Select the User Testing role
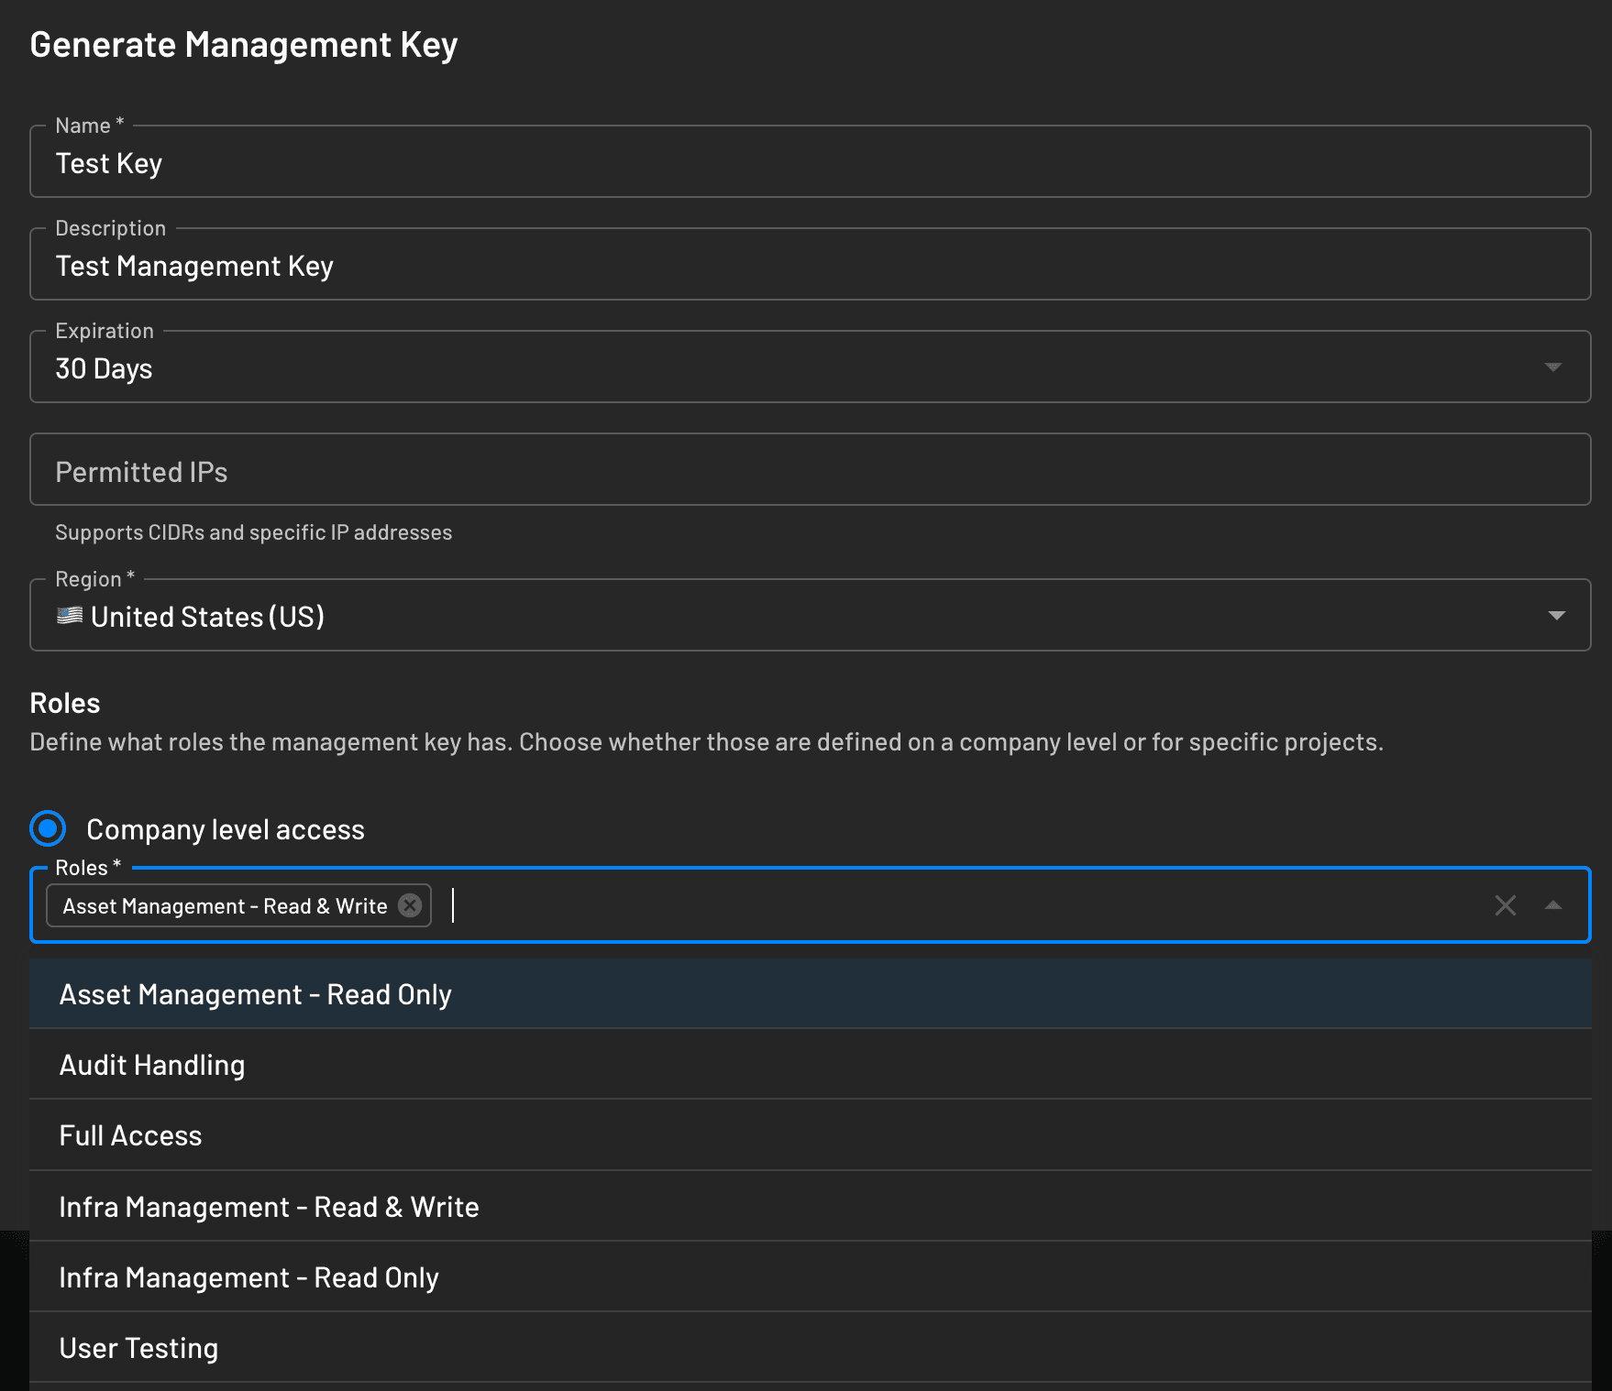1612x1391 pixels. coord(138,1347)
